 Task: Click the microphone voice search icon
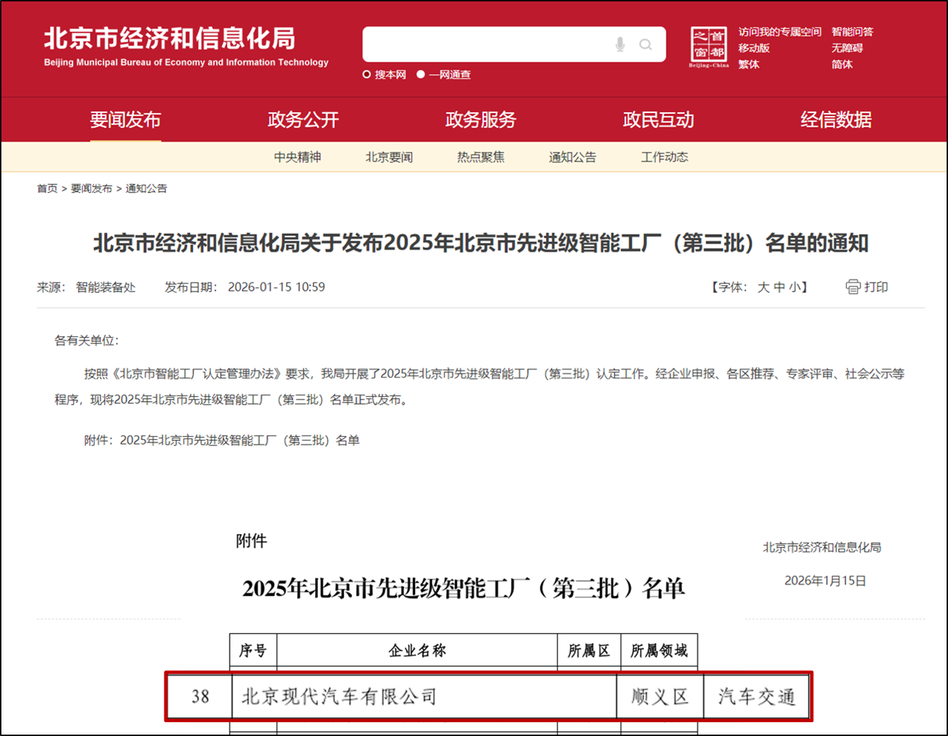[620, 45]
